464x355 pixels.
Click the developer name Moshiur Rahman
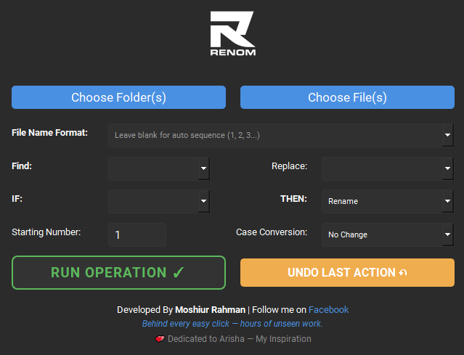tap(209, 310)
